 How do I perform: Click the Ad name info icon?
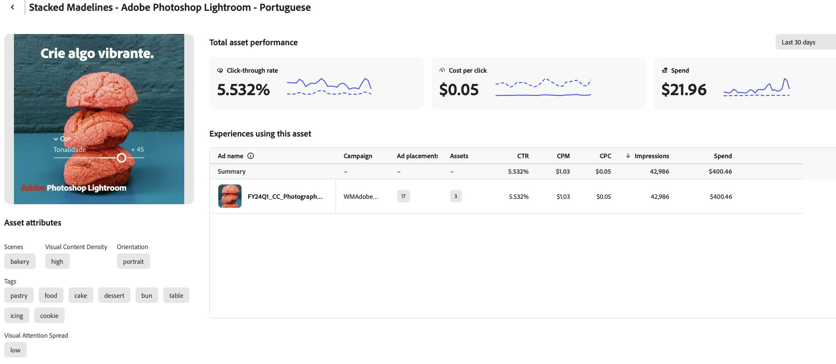250,156
